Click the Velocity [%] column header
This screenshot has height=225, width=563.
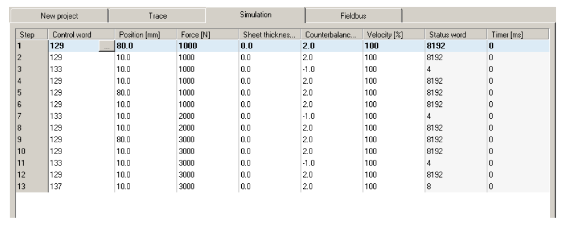point(393,35)
